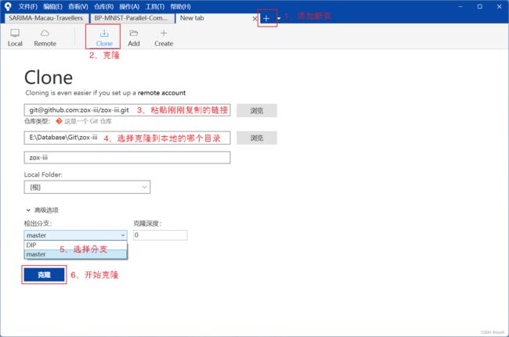The width and height of the screenshot is (509, 337).
Task: Open the 检出分支 branch combo box
Action: [75, 235]
